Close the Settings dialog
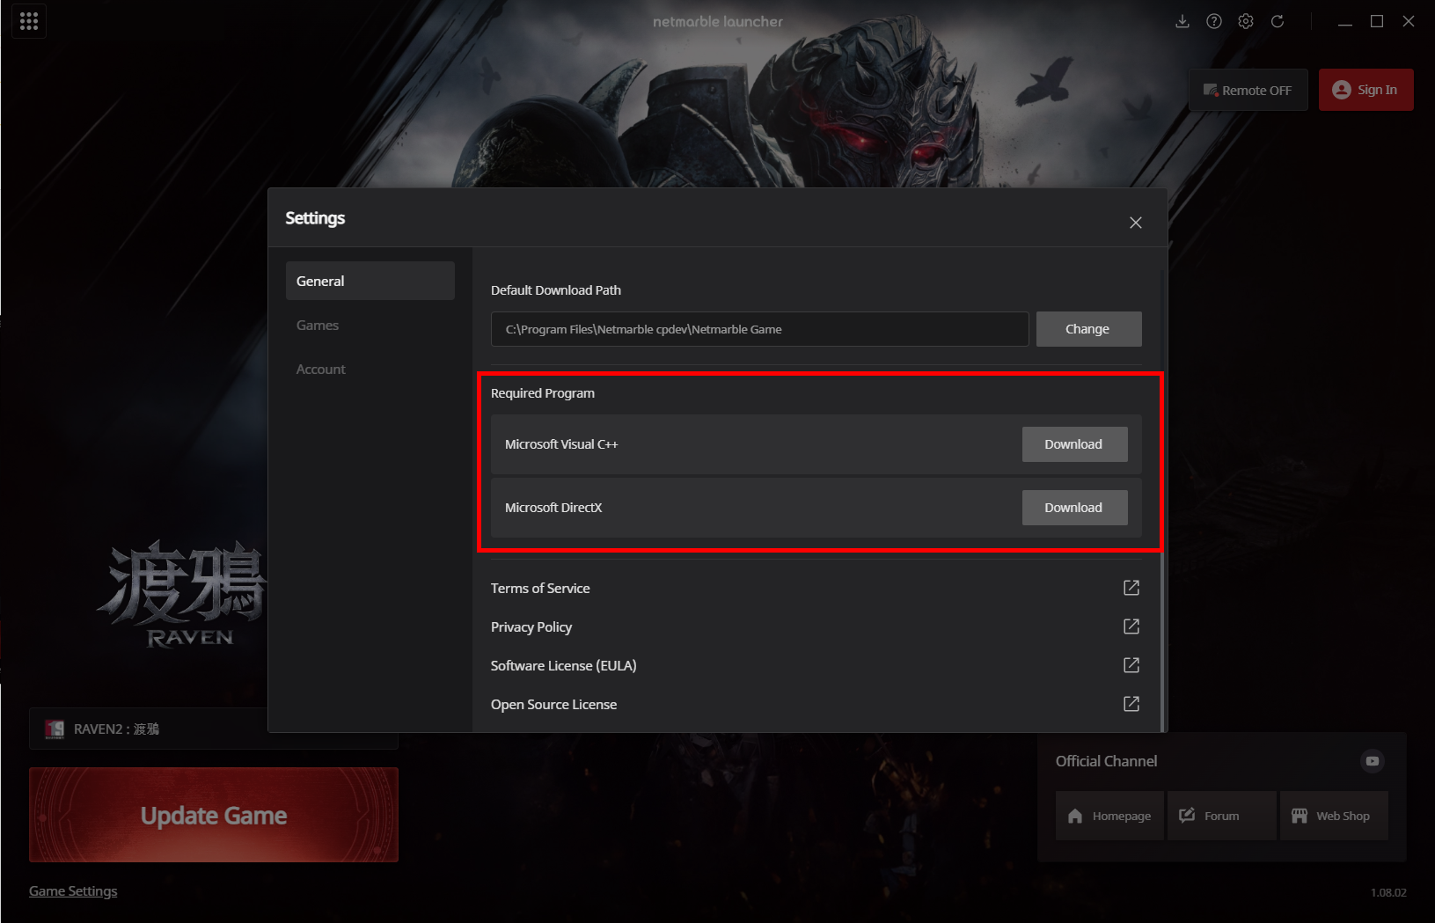This screenshot has width=1435, height=923. pos(1136,223)
